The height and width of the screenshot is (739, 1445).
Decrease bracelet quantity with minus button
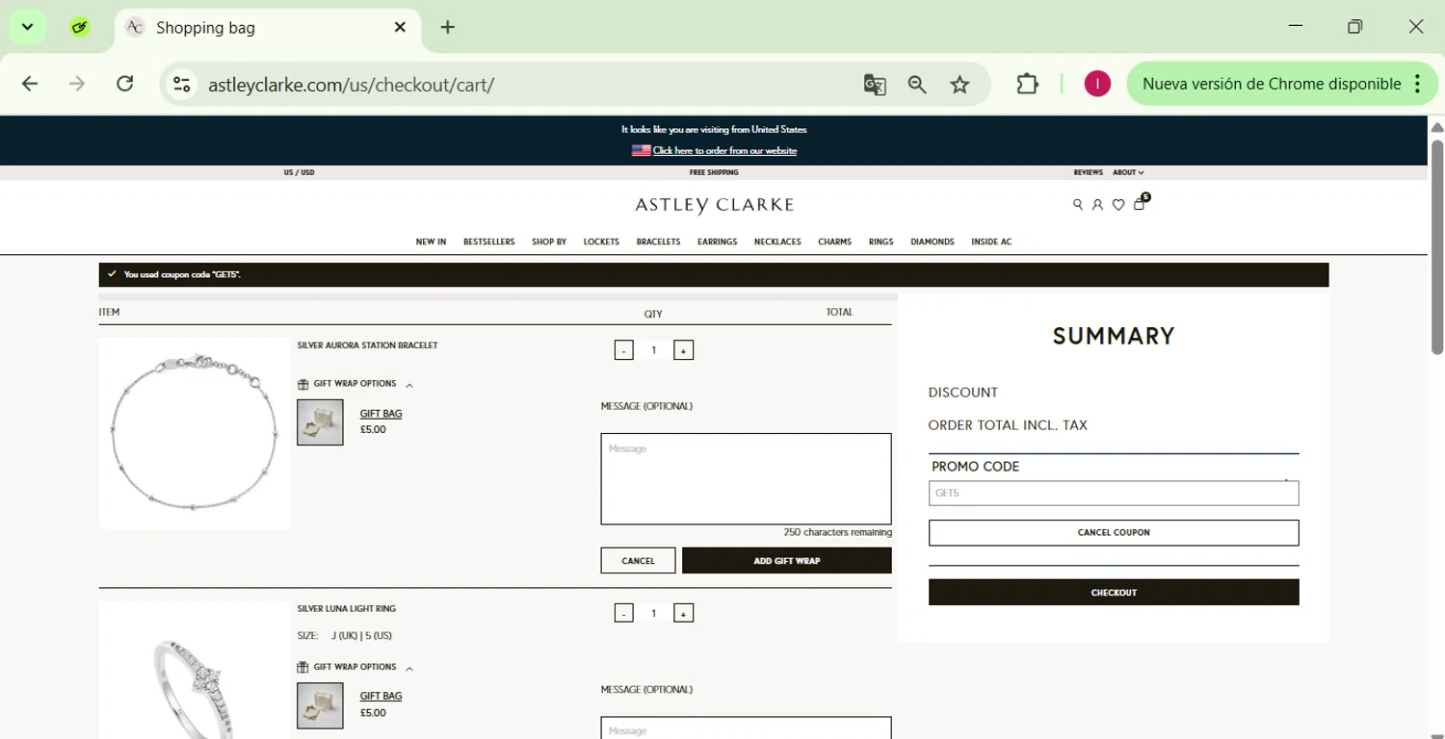pyautogui.click(x=624, y=350)
